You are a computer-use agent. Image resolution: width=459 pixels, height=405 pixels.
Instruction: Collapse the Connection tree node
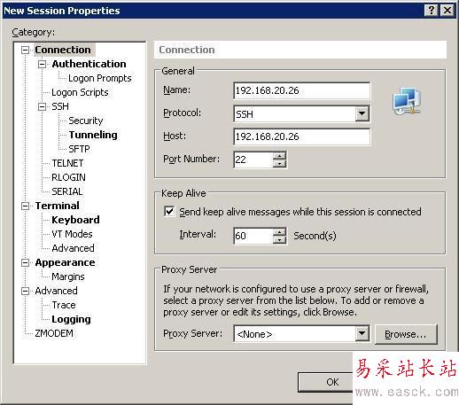[x=26, y=50]
